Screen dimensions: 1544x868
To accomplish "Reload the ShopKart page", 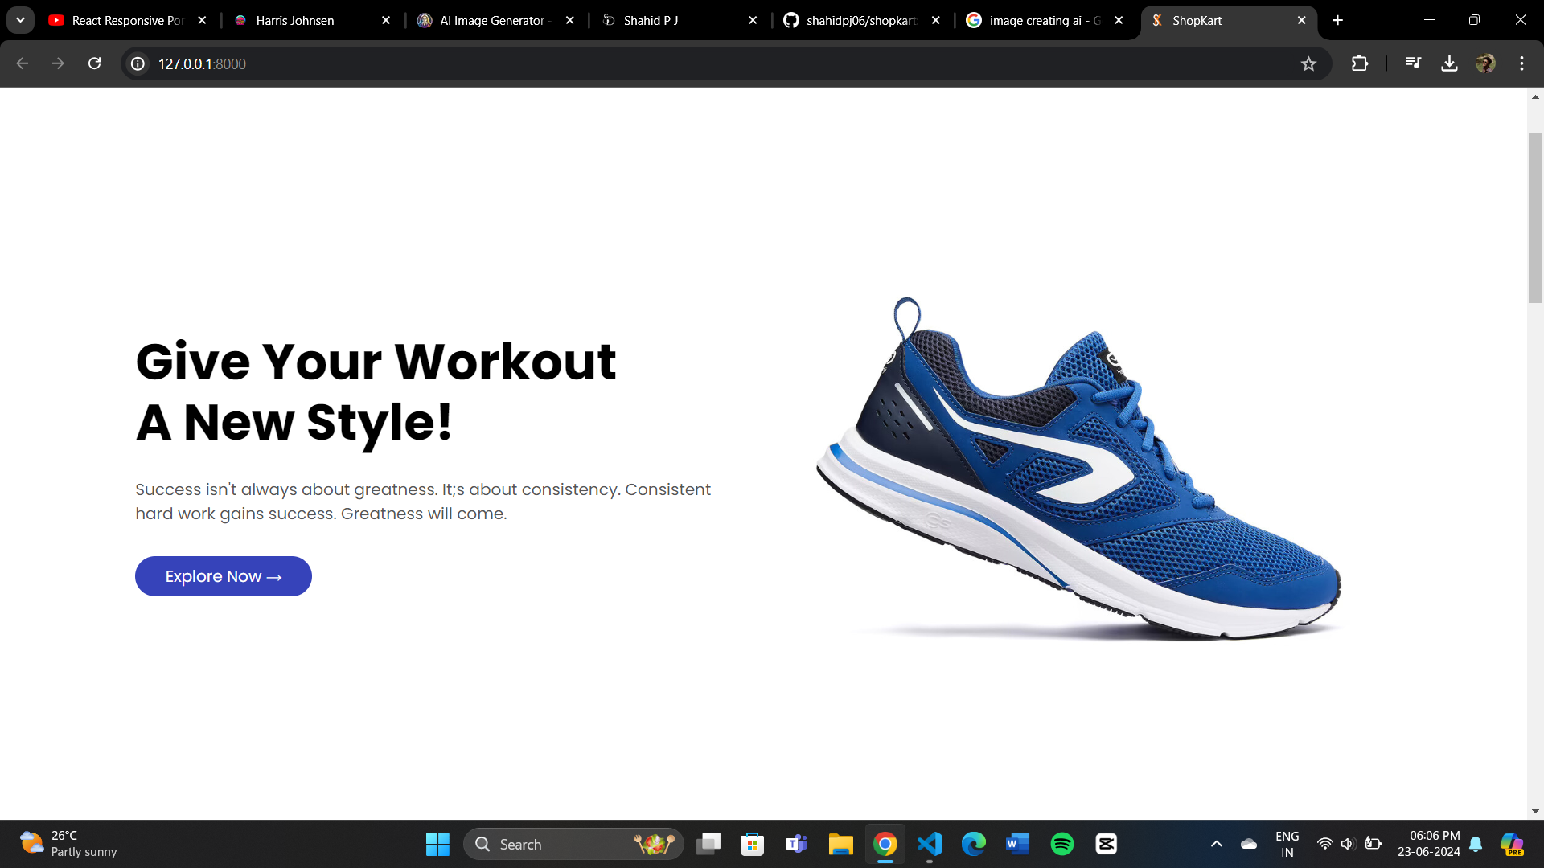I will coord(94,63).
